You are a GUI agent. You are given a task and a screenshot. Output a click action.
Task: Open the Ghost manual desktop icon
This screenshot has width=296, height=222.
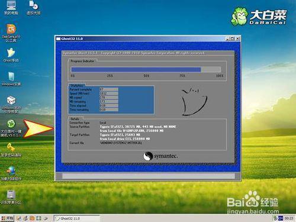point(11,55)
